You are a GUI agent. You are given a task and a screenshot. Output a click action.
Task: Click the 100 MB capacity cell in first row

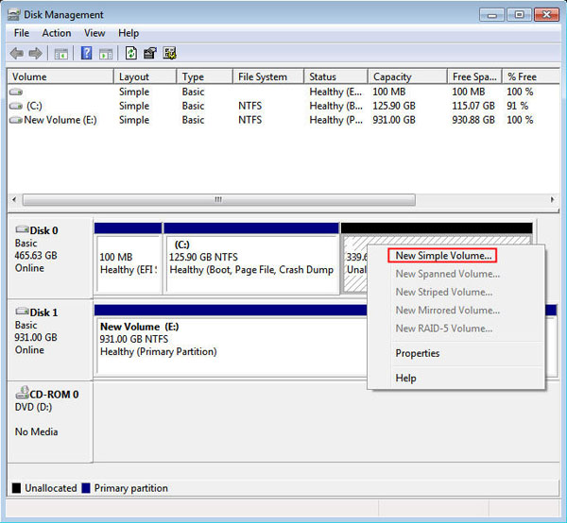click(389, 92)
